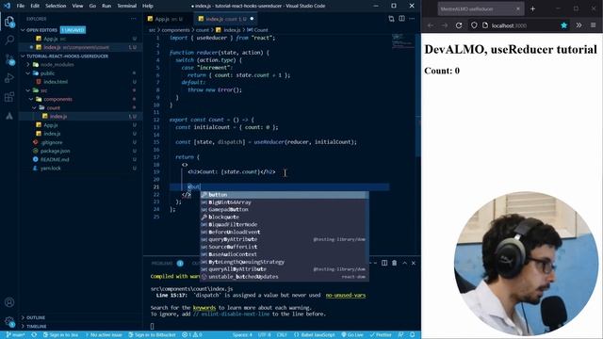Image resolution: width=603 pixels, height=339 pixels.
Task: Collapse the count folder
Action: click(x=34, y=107)
